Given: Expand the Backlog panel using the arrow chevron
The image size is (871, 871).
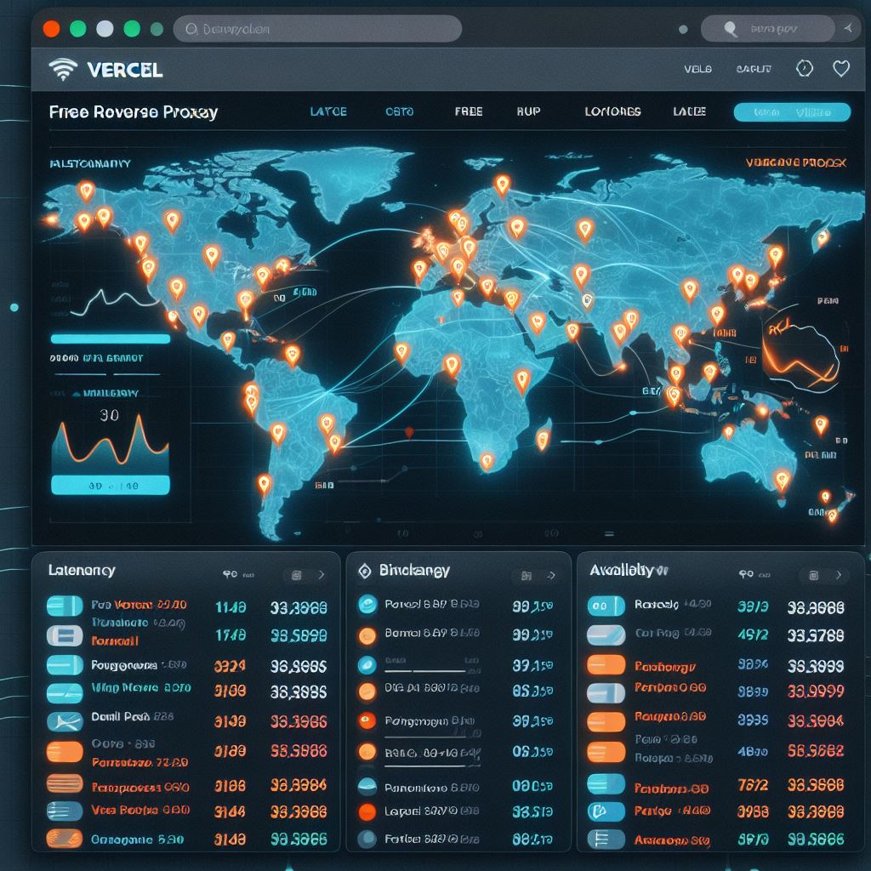Looking at the screenshot, I should [552, 575].
